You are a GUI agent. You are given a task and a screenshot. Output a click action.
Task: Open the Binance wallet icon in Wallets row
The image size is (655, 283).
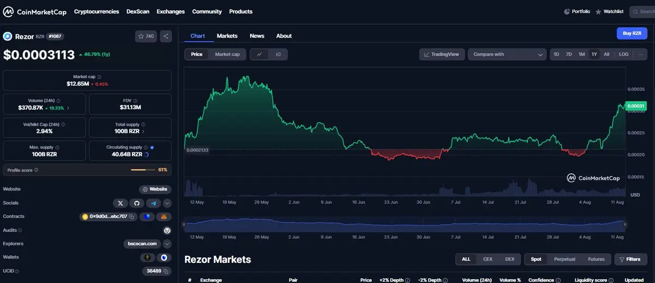coord(147,257)
